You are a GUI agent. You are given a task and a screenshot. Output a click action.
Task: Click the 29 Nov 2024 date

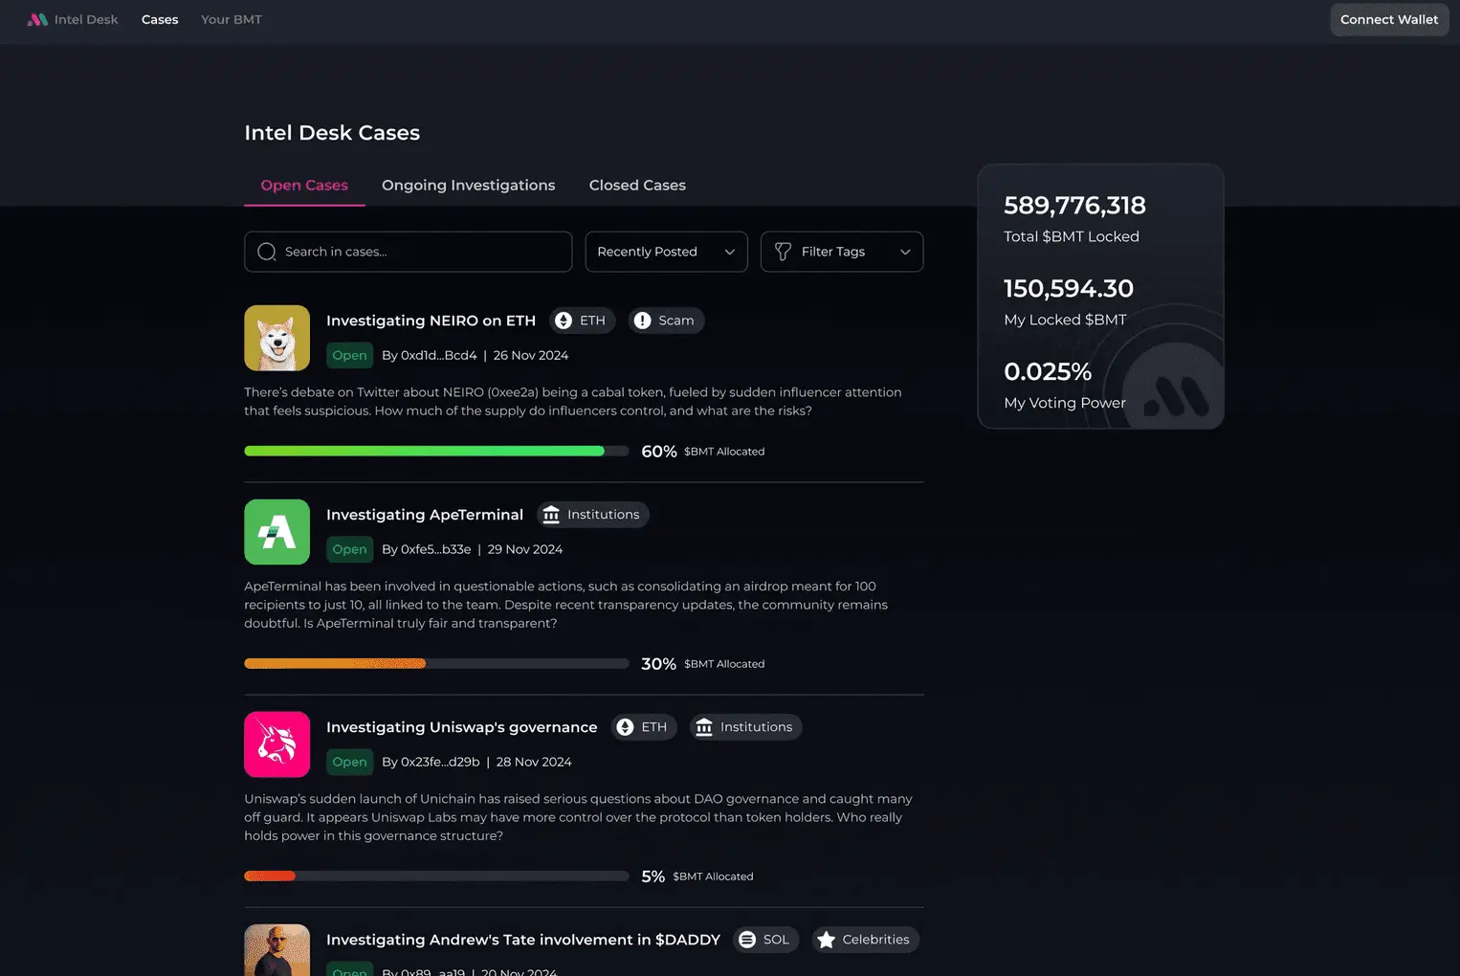525,549
